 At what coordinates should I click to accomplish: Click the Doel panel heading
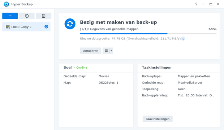coord(68,68)
